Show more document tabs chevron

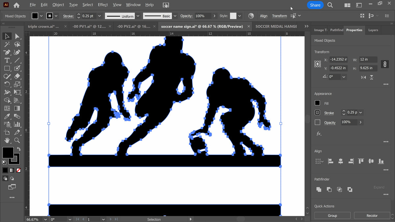306,26
